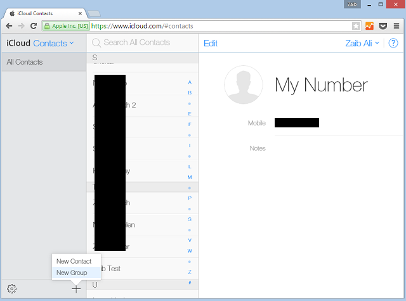Bookmark this page with the star icon
The image size is (406, 301).
(356, 26)
